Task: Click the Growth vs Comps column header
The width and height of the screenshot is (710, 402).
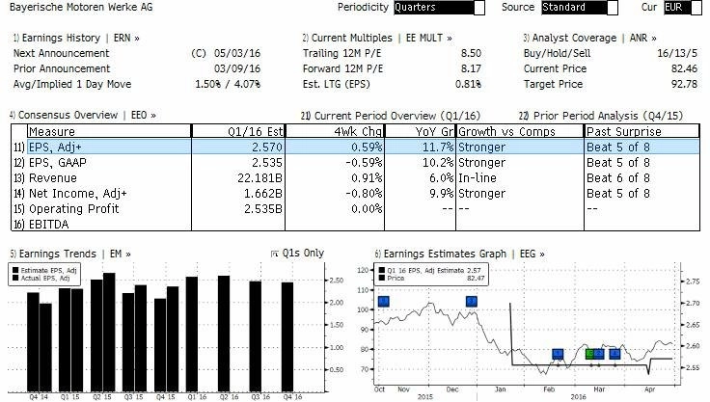Action: click(x=520, y=131)
